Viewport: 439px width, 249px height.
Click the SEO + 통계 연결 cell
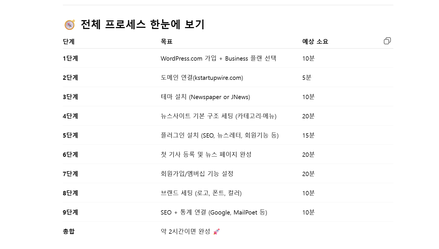(214, 213)
